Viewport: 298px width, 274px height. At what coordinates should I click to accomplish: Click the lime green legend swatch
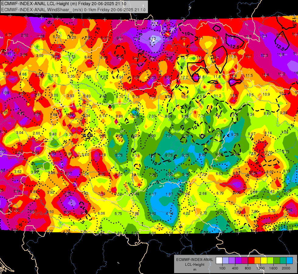point(270,261)
